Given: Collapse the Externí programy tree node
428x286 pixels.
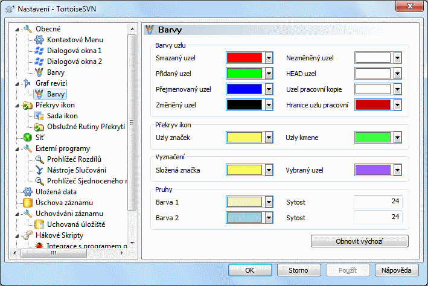Looking at the screenshot, I should (x=17, y=149).
